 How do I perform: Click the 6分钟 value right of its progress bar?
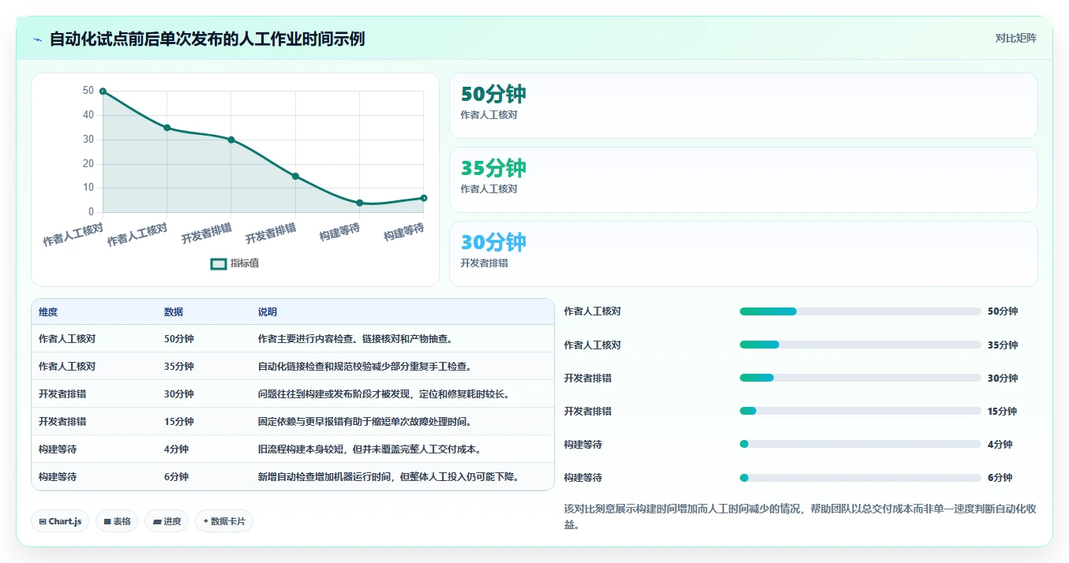coord(1000,478)
